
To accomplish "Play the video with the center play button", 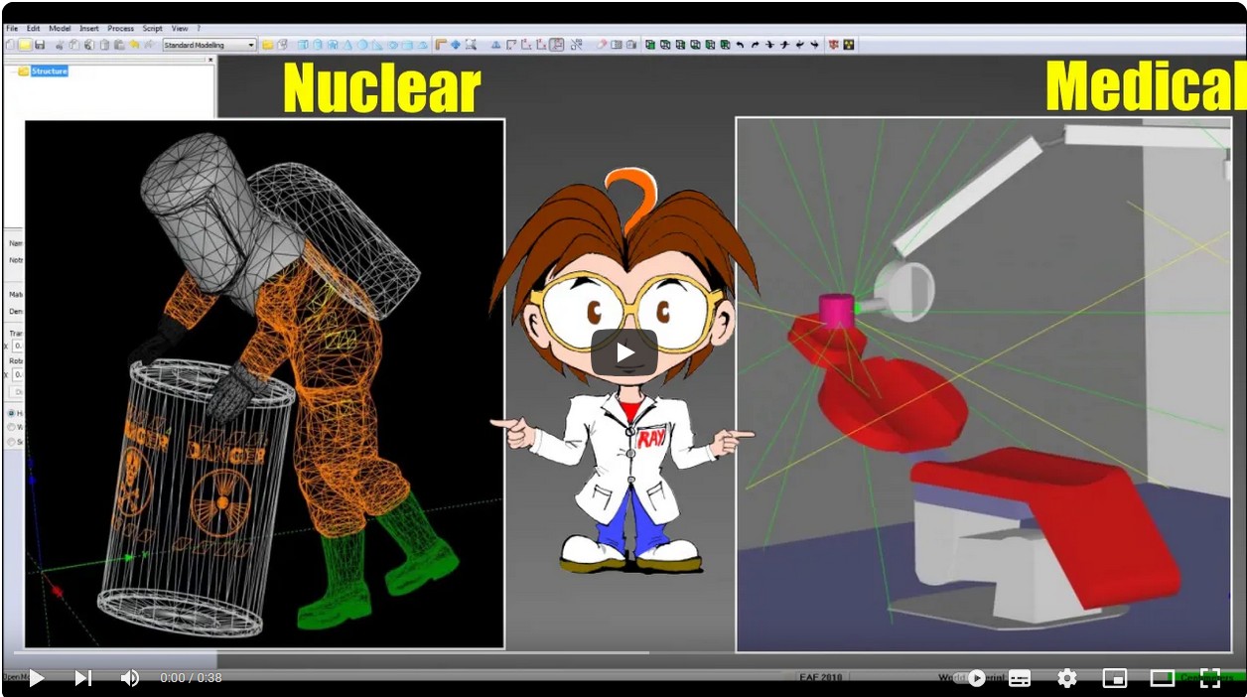I will click(x=624, y=351).
